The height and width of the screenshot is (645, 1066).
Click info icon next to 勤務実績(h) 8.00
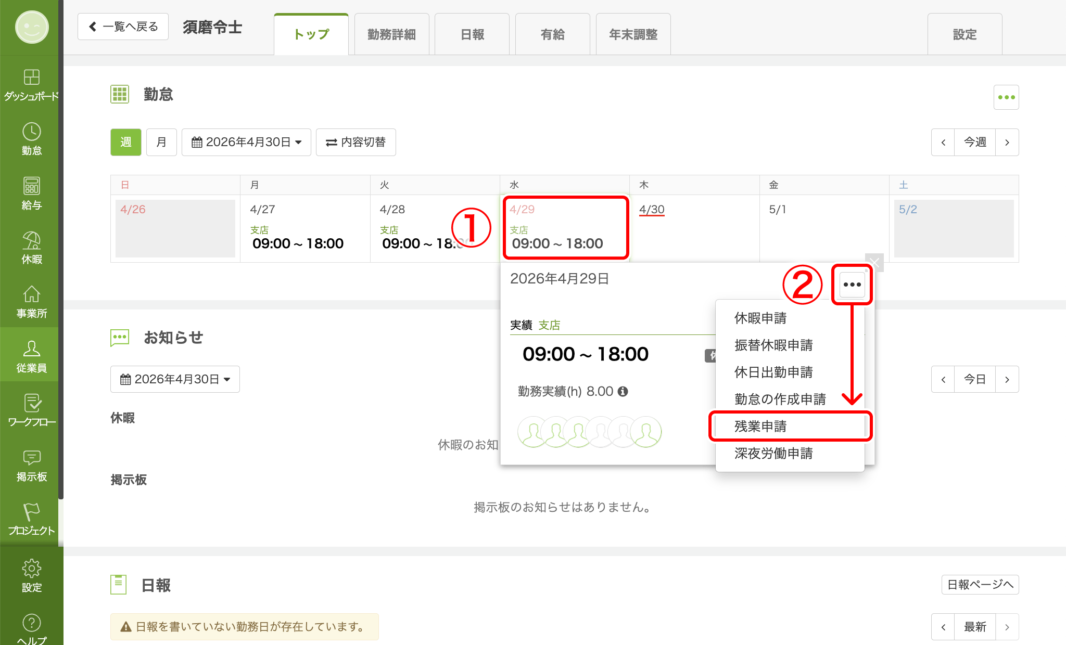click(x=623, y=392)
